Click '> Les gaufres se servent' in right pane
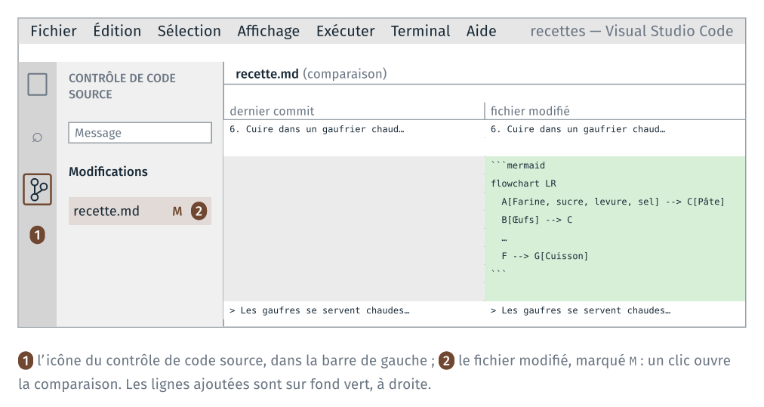 (581, 310)
